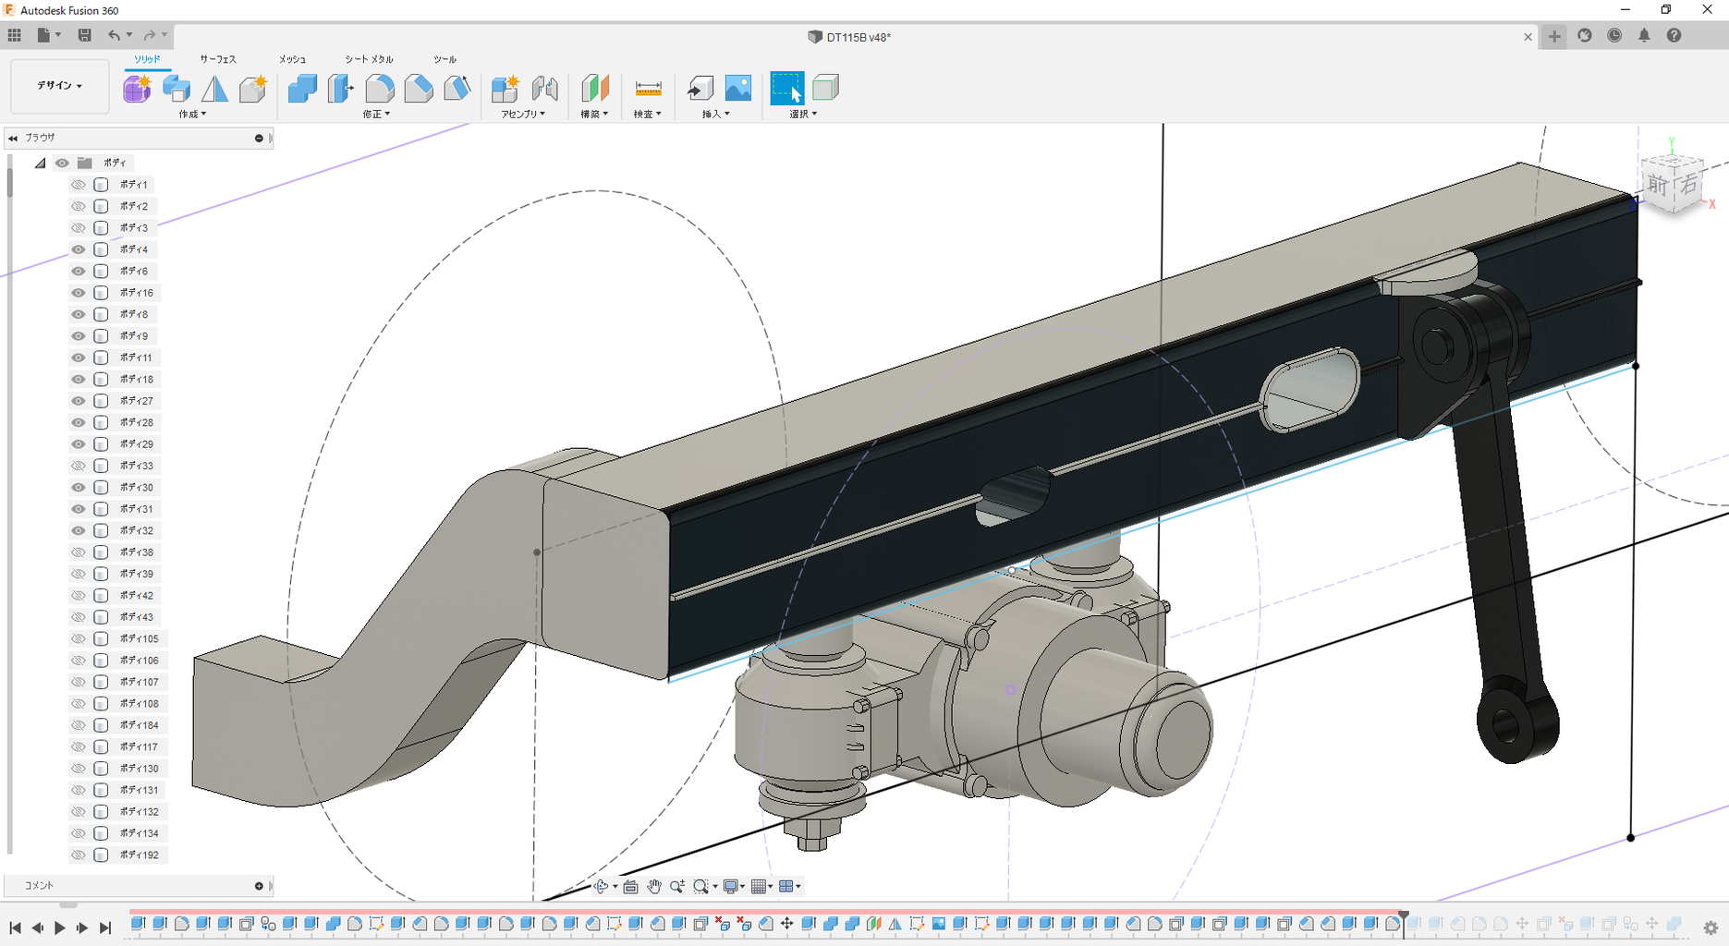Select the Extrude tool icon
The width and height of the screenshot is (1729, 946).
click(x=177, y=89)
